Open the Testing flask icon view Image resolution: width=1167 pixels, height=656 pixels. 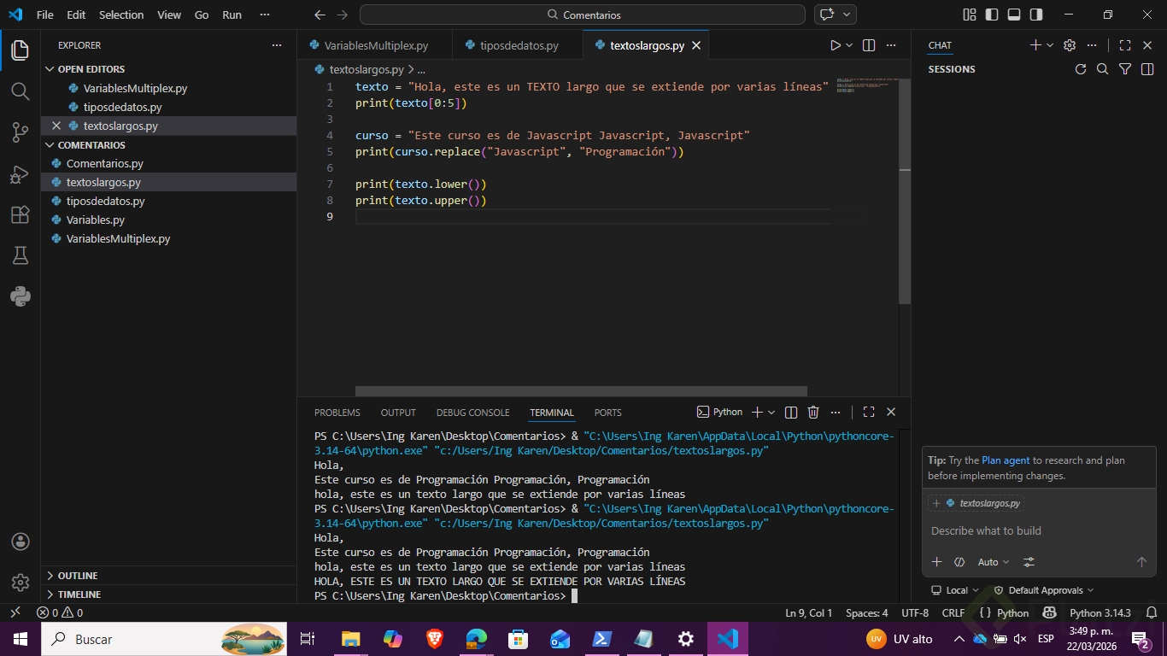(x=21, y=255)
